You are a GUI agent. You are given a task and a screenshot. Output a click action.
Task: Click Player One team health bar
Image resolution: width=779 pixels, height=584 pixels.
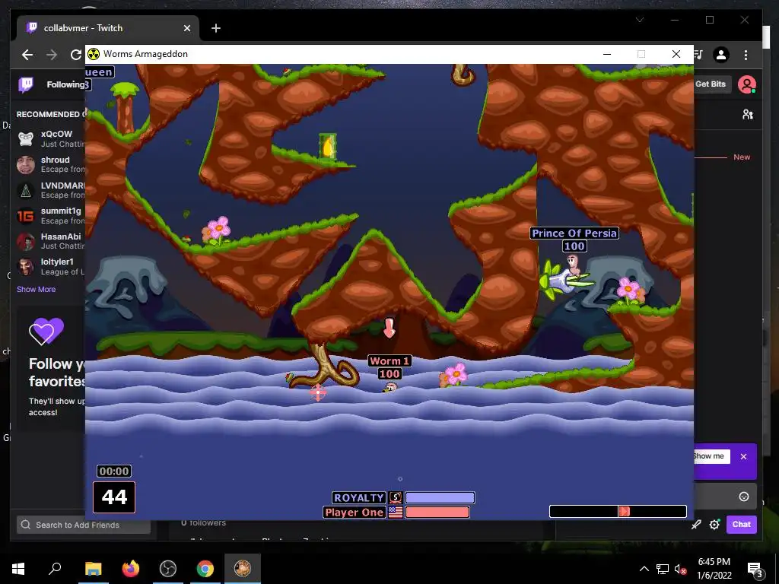click(x=437, y=512)
